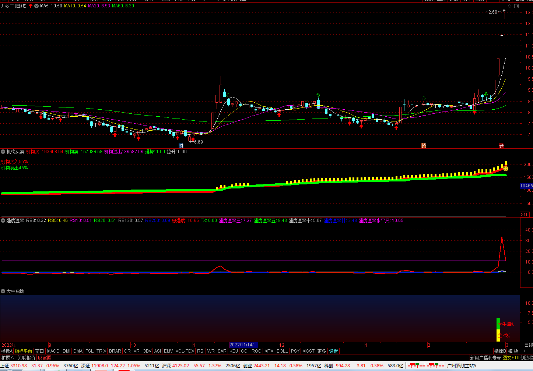Switch to the RSI indicator
The width and height of the screenshot is (533, 371).
click(200, 351)
